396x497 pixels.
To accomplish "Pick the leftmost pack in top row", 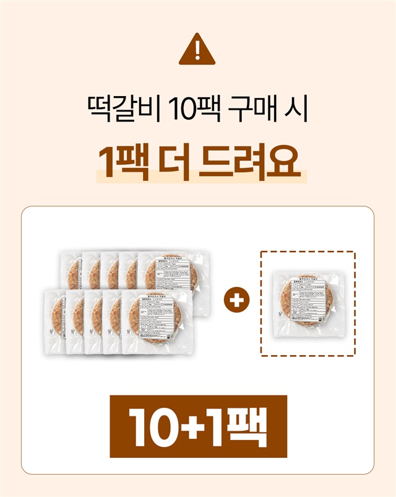I will coord(71,270).
